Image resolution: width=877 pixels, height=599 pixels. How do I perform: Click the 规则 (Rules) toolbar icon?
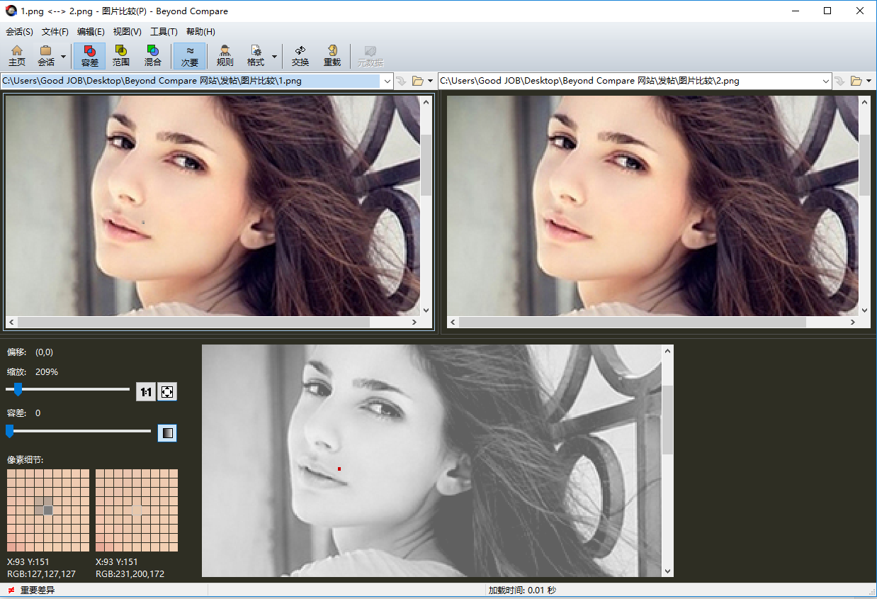click(225, 55)
